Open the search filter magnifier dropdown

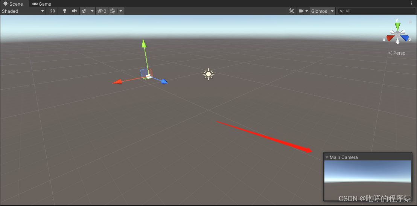(342, 11)
